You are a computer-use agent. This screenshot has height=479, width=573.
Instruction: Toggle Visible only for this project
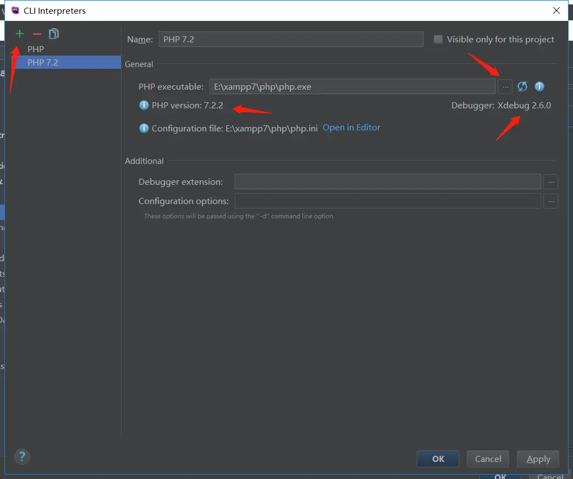point(438,39)
